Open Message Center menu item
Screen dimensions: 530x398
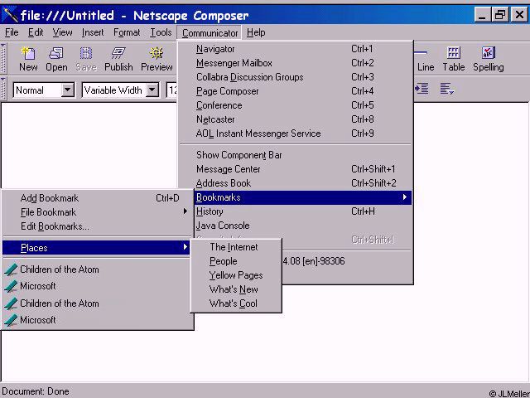pos(295,169)
